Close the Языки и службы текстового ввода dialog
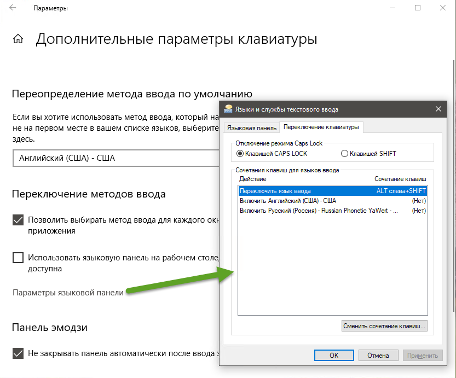 tap(438, 109)
